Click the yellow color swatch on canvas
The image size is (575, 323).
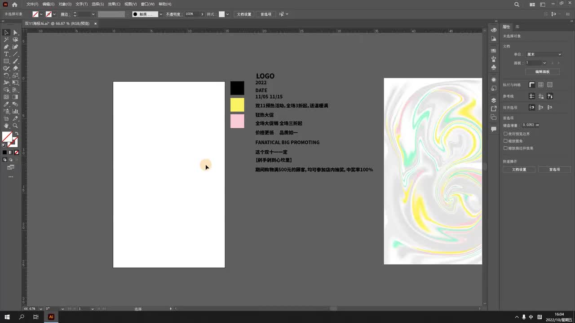[x=237, y=105]
